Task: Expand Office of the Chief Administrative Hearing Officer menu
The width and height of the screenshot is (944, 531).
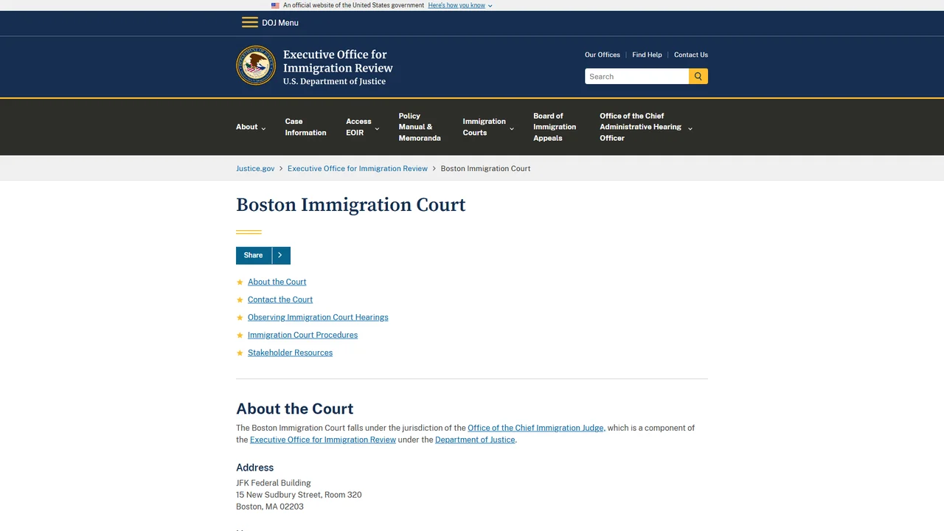Action: pos(646,127)
